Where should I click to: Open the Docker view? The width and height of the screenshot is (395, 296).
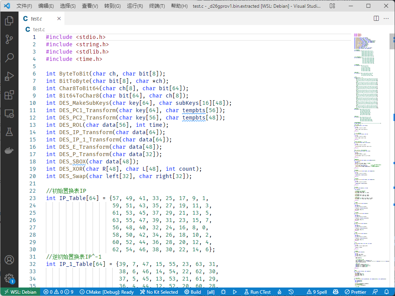point(9,150)
